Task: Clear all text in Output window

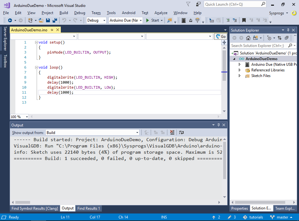Action: [x=172, y=132]
